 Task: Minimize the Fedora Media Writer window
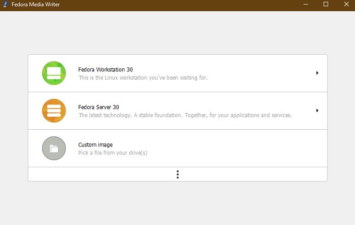[306, 4]
